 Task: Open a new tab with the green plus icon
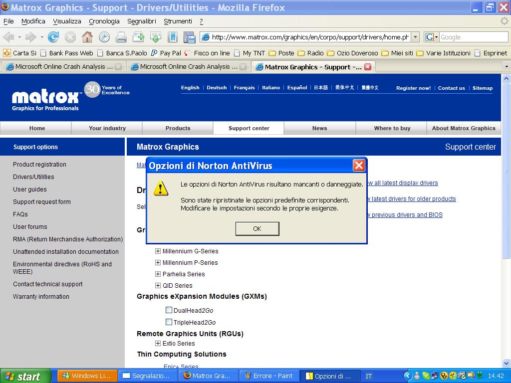point(139,37)
